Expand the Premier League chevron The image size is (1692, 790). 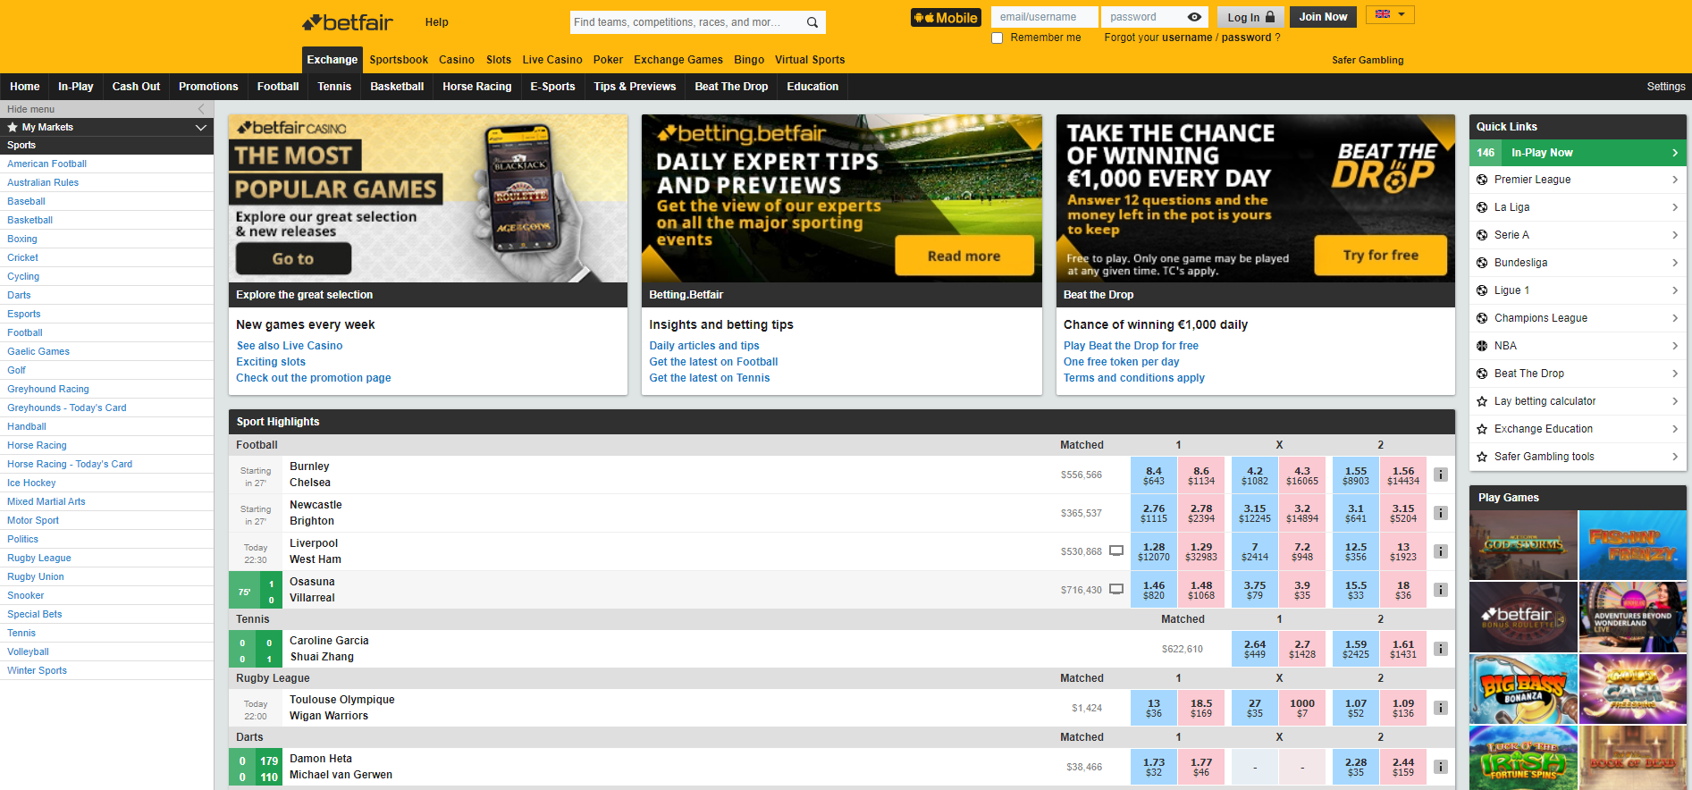pyautogui.click(x=1675, y=180)
